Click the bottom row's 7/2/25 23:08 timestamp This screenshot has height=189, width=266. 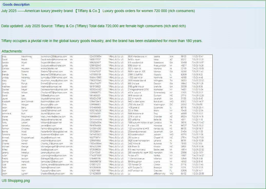[x=198, y=174]
